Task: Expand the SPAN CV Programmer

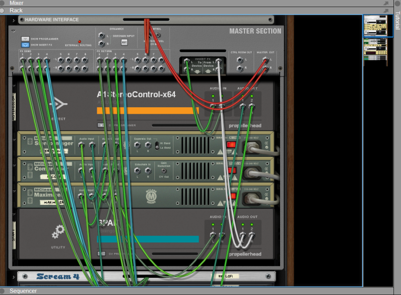Action: [x=101, y=253]
